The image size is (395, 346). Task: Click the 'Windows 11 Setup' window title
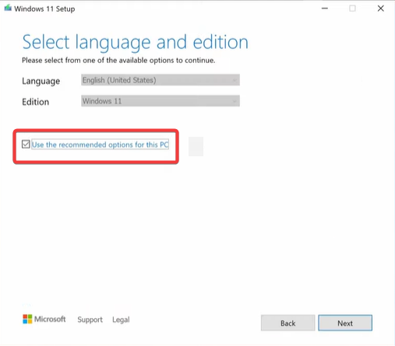coord(44,9)
